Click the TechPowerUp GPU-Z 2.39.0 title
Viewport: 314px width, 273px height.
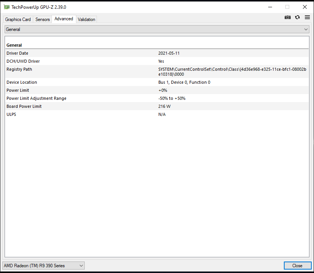pos(39,7)
